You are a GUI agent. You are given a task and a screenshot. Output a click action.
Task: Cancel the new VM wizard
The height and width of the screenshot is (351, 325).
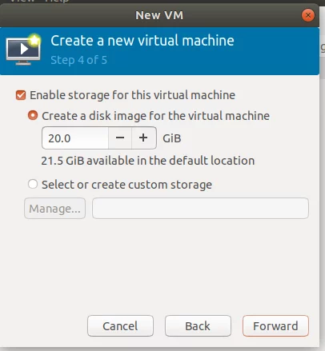click(120, 326)
